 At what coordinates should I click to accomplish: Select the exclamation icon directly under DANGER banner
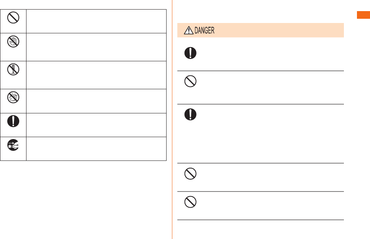(190, 53)
